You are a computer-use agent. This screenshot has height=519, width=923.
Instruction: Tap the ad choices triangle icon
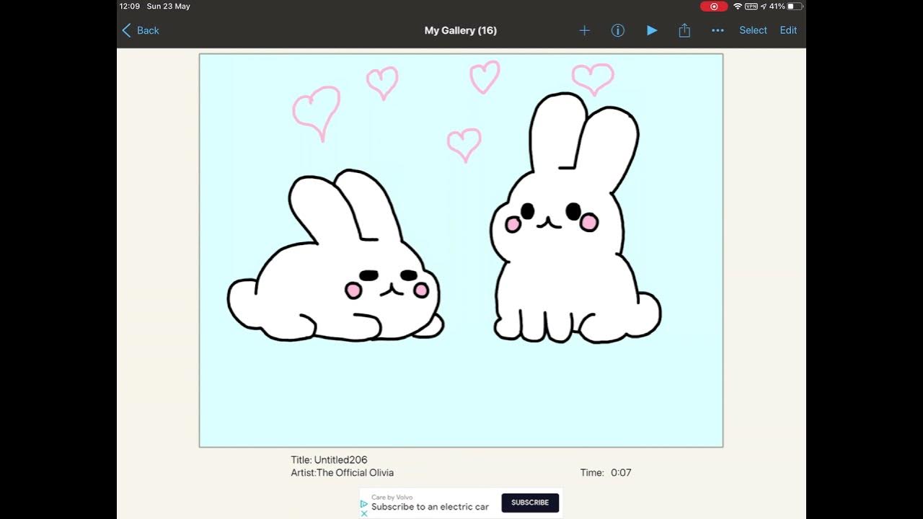pos(364,505)
